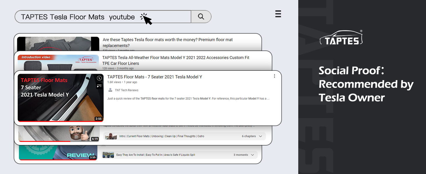Click the Watch Later clock icon on thumbnail
Viewport: 426px width, 174px height.
[x=99, y=78]
